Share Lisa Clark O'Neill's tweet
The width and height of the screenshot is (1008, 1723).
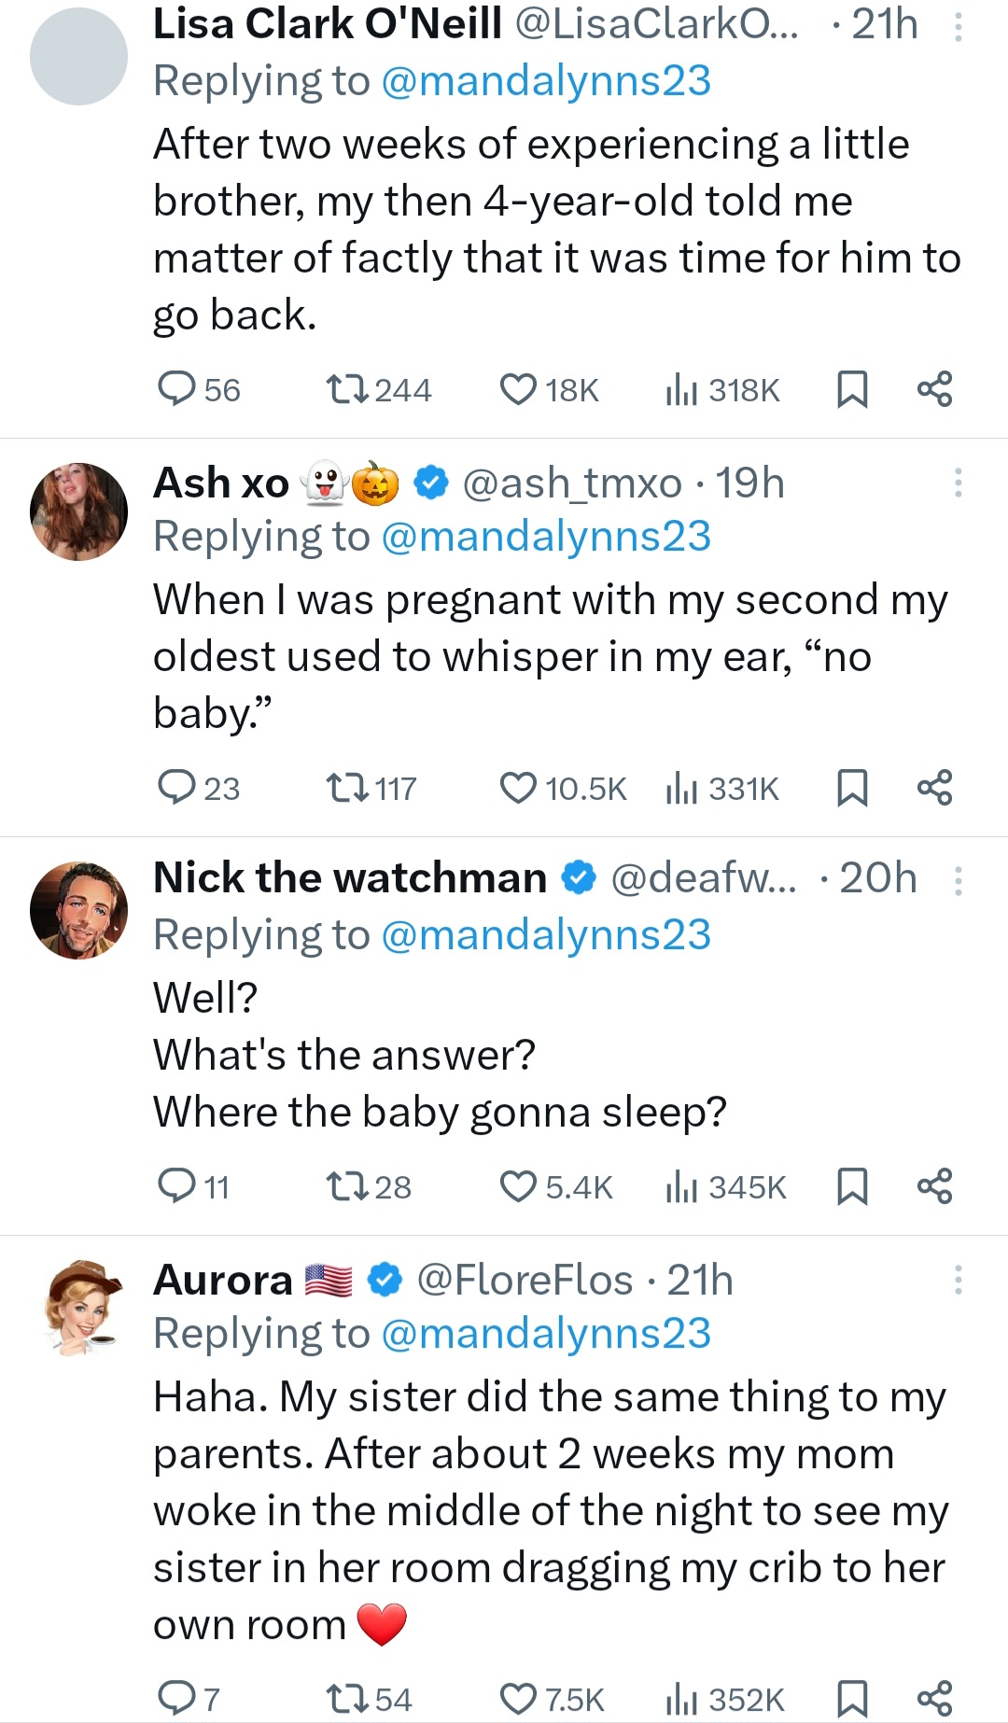click(934, 388)
